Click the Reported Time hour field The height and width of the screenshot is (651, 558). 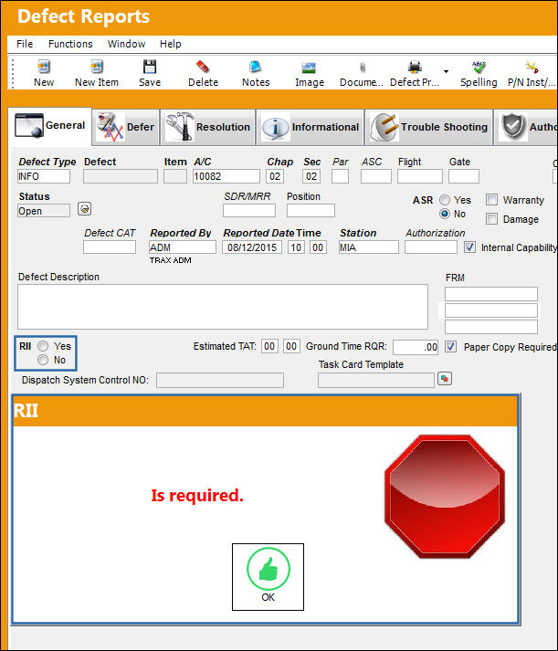pyautogui.click(x=296, y=247)
